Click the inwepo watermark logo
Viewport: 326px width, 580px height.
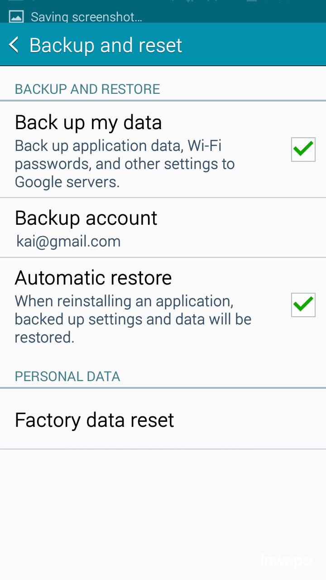pyautogui.click(x=286, y=561)
